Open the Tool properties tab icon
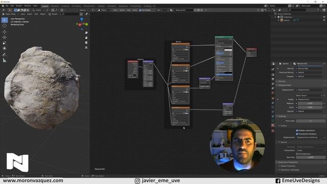The width and height of the screenshot is (327, 184). coord(273,70)
